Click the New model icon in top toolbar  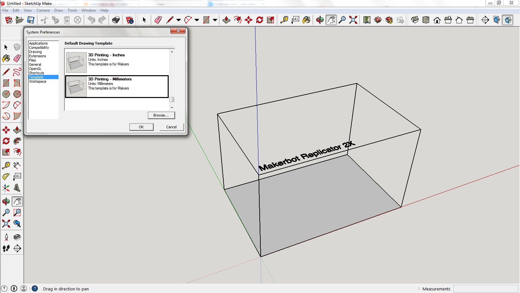[9, 20]
